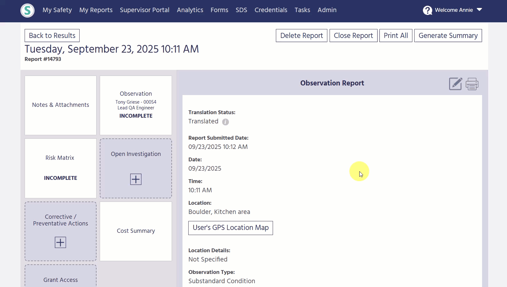
Task: Open the My Safety menu
Action: point(57,10)
